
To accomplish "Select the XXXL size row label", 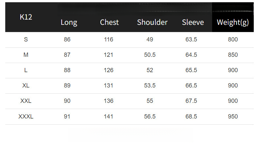I will (26, 117).
